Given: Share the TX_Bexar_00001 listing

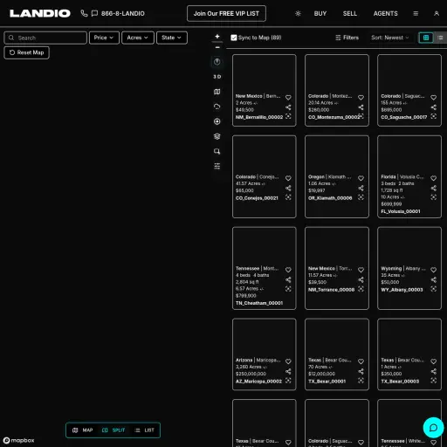Looking at the screenshot, I should click(x=361, y=371).
